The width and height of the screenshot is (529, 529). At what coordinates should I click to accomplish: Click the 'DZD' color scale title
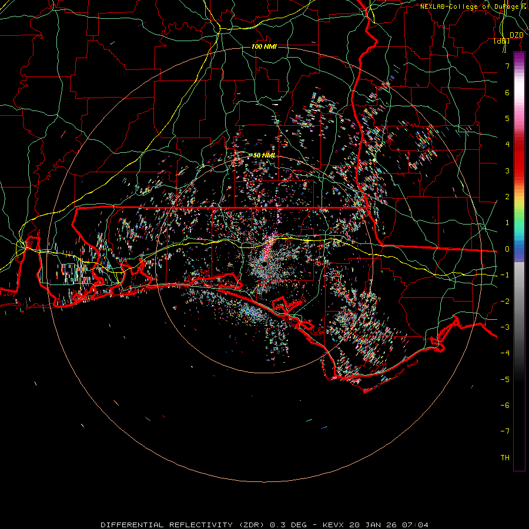tap(516, 35)
